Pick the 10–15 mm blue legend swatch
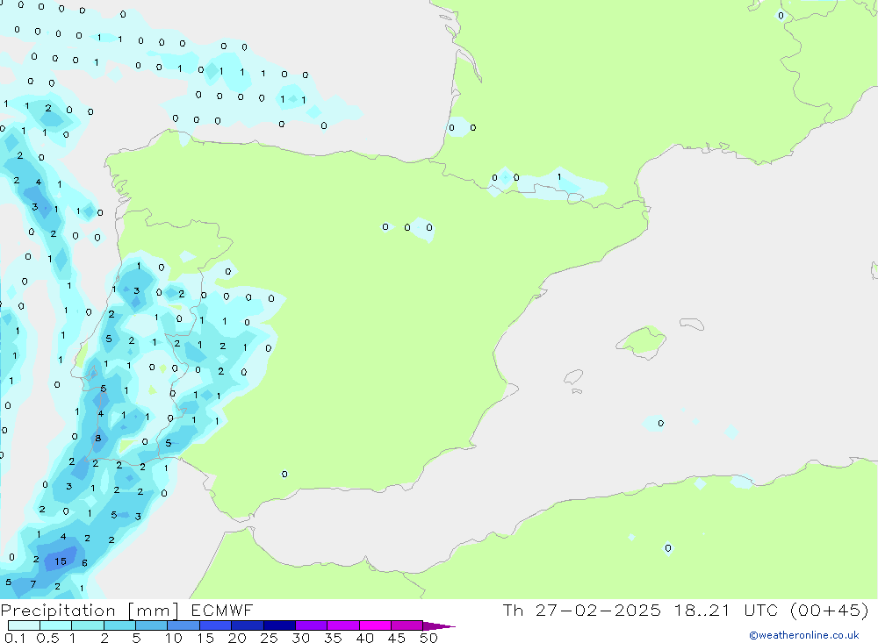Image resolution: width=878 pixels, height=643 pixels. pos(184,625)
